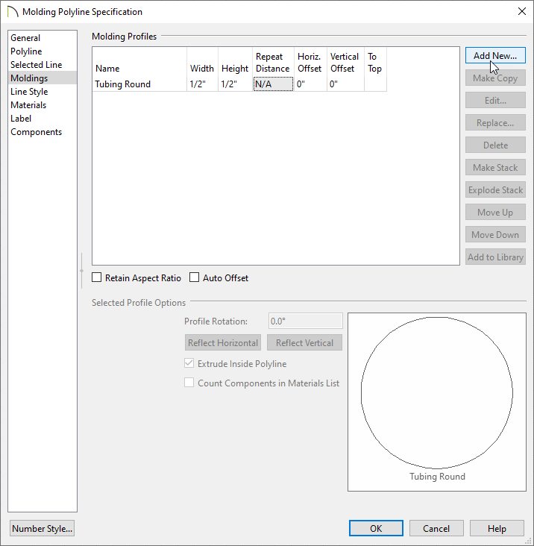Click the molding polyline icon in title bar
This screenshot has width=534, height=546.
[x=12, y=11]
